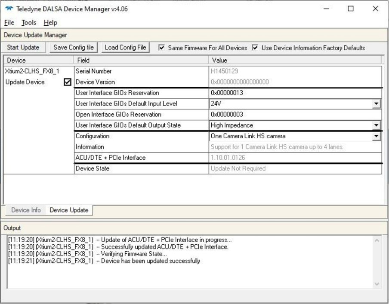Image resolution: width=389 pixels, height=304 pixels.
Task: Click the Start Update button
Action: pyautogui.click(x=23, y=47)
